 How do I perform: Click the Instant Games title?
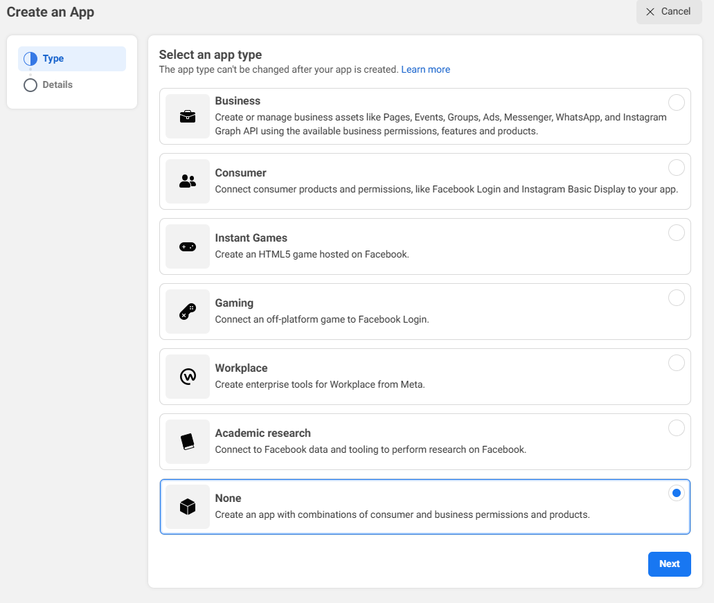251,238
